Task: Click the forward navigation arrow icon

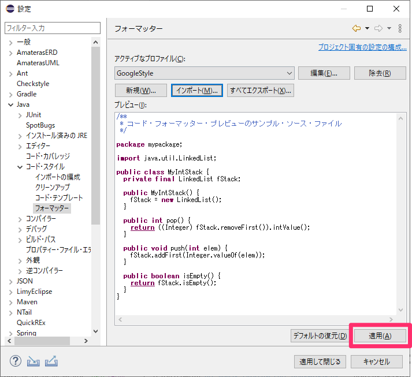Action: 378,28
